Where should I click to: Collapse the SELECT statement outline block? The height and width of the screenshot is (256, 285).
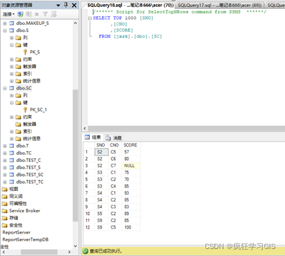coord(90,19)
